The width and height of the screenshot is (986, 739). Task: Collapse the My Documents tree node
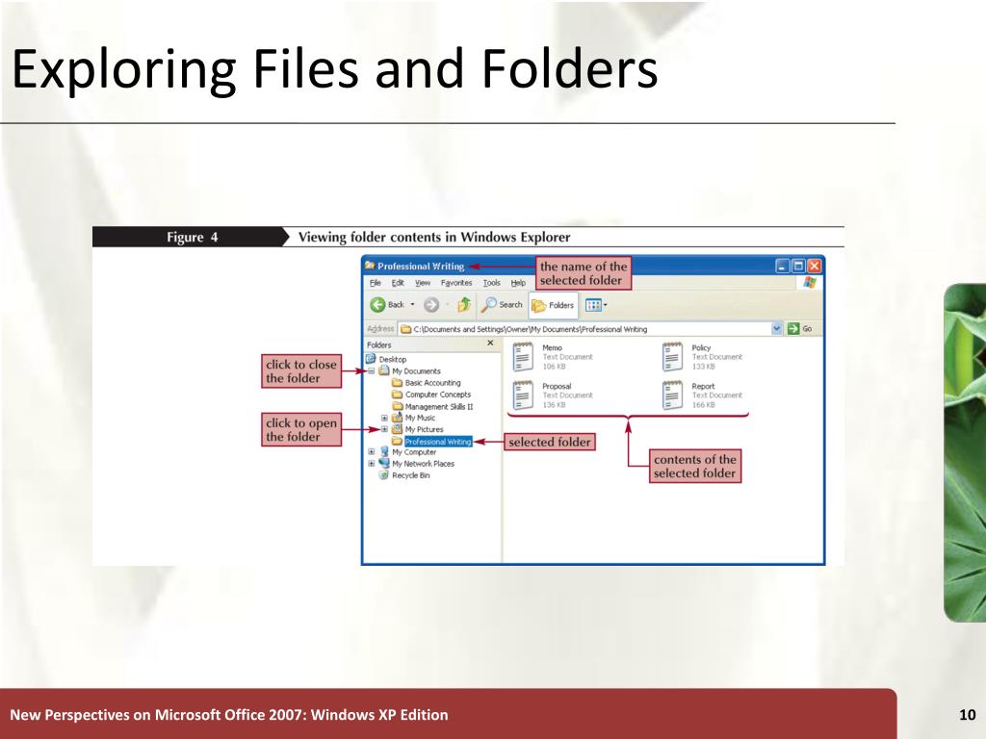tap(371, 371)
